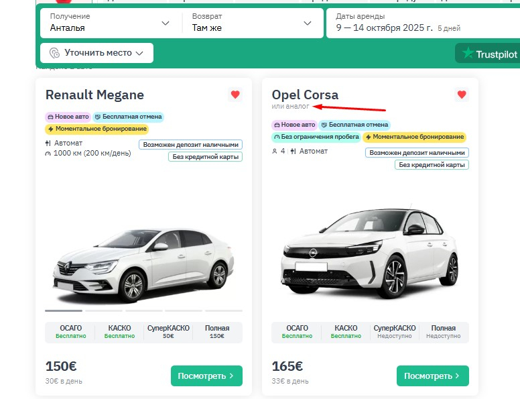Screen dimensions: 520x399
Task: Click Новое авто badge on Opel Corsa
Action: [x=294, y=125]
